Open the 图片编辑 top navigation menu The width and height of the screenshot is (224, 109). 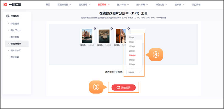104,4
